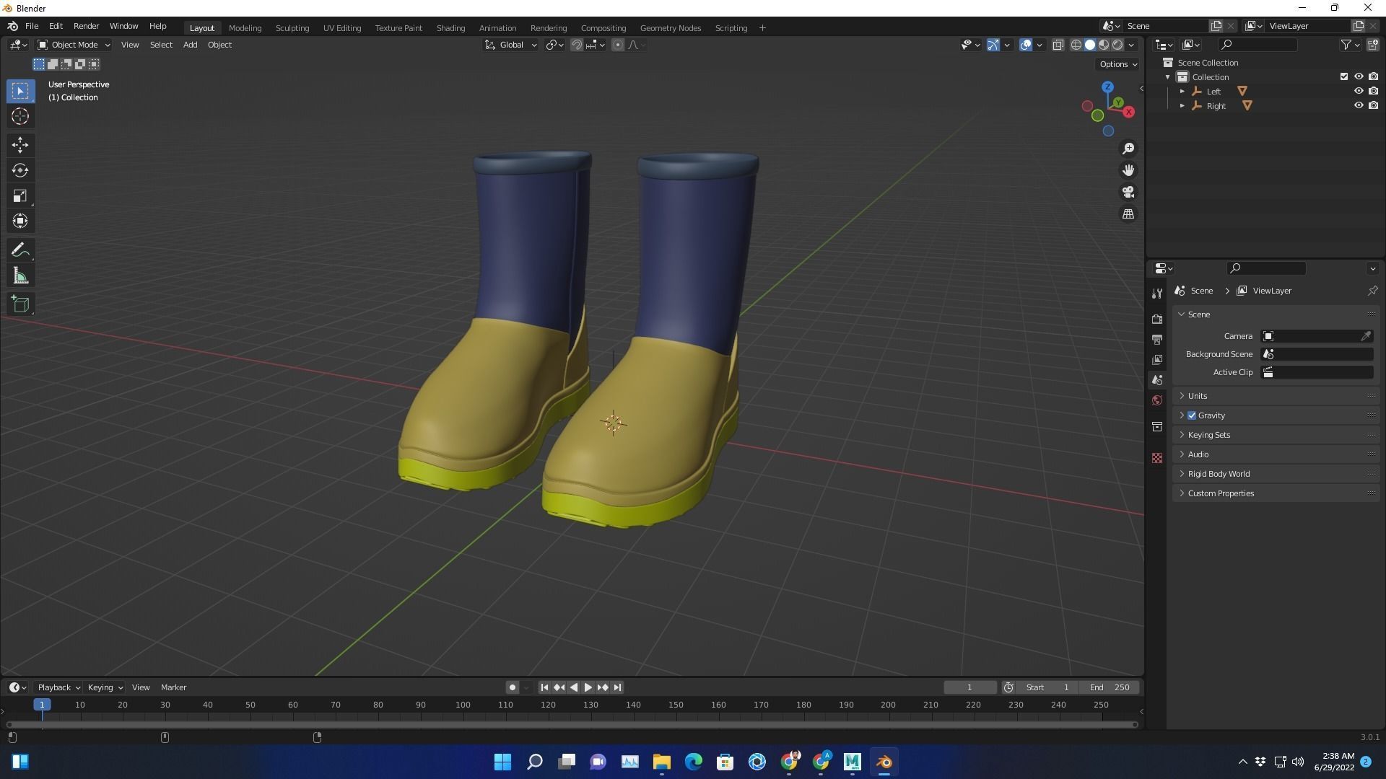Open the Global orientation dropdown
The height and width of the screenshot is (779, 1386).
coord(510,45)
